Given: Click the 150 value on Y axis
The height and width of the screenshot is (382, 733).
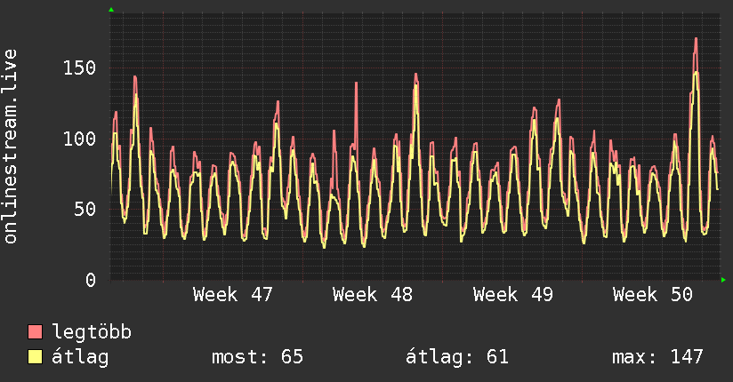Looking at the screenshot, I should pos(80,68).
